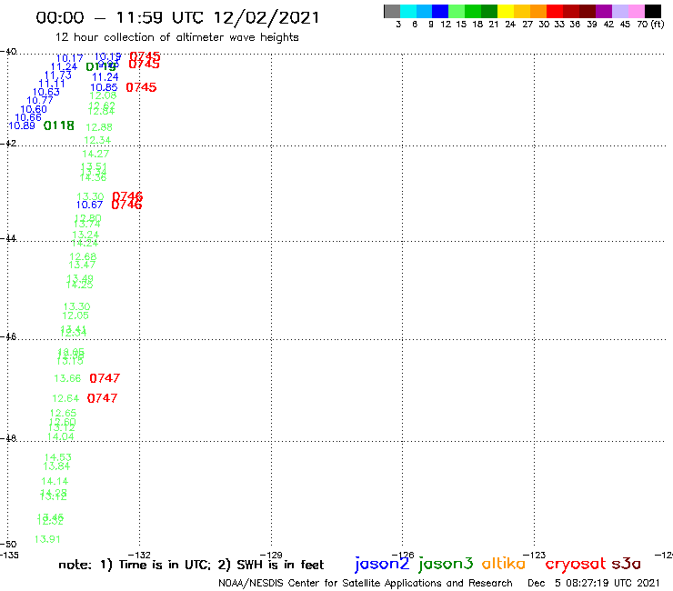Click the wave height value 10.60
Screen dimensions: 673x591
(x=34, y=109)
